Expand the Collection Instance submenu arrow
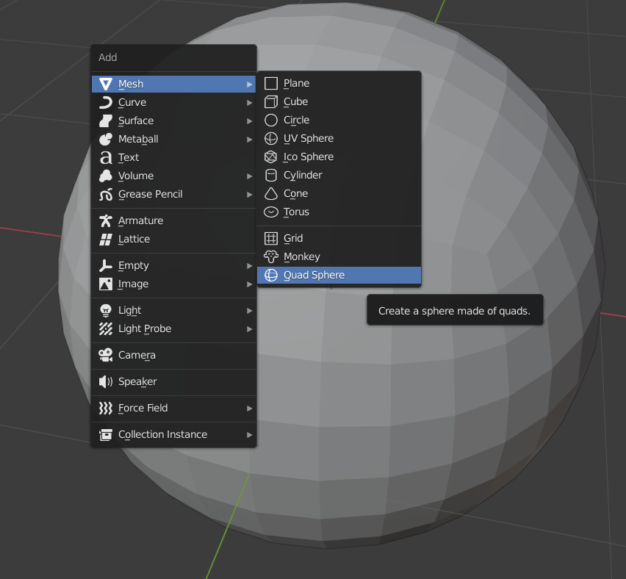The image size is (626, 579). coord(250,435)
